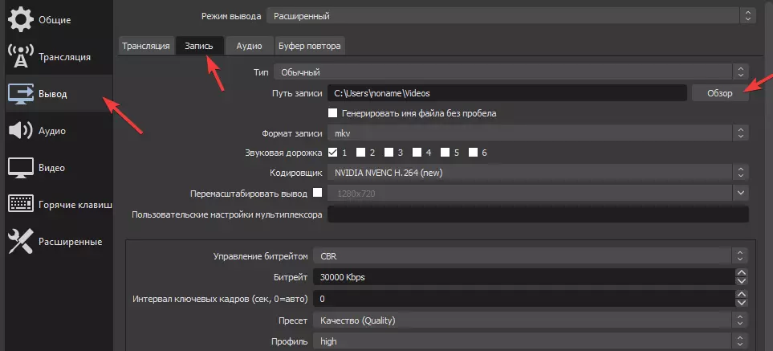Switch to the Трансляция tab

(146, 46)
